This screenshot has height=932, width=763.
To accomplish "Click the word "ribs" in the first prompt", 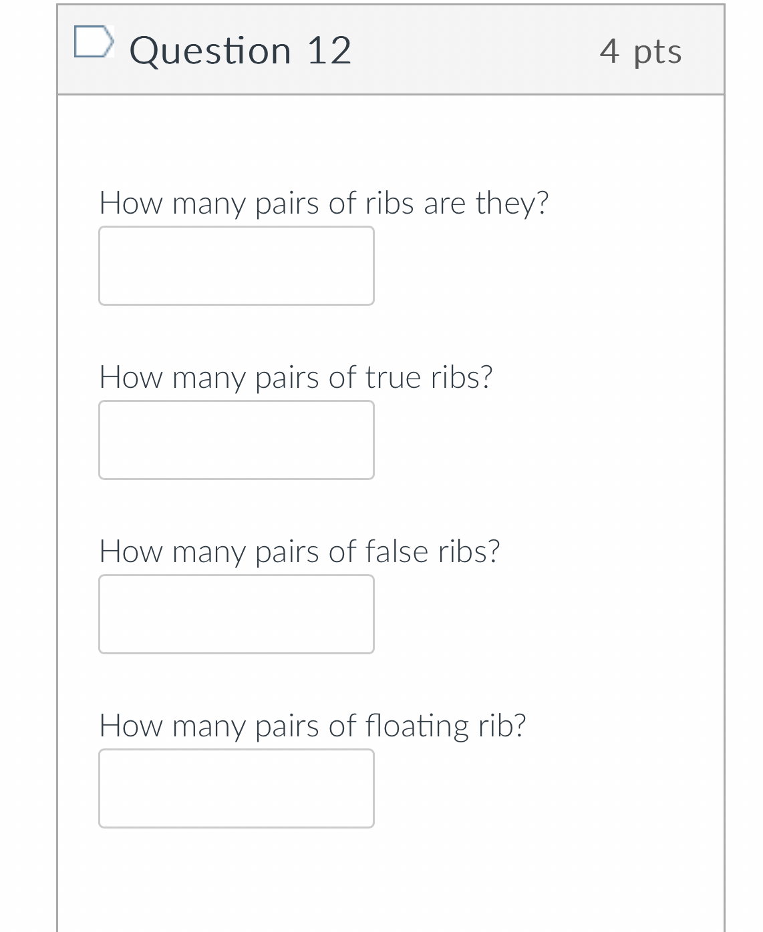I will pyautogui.click(x=390, y=203).
